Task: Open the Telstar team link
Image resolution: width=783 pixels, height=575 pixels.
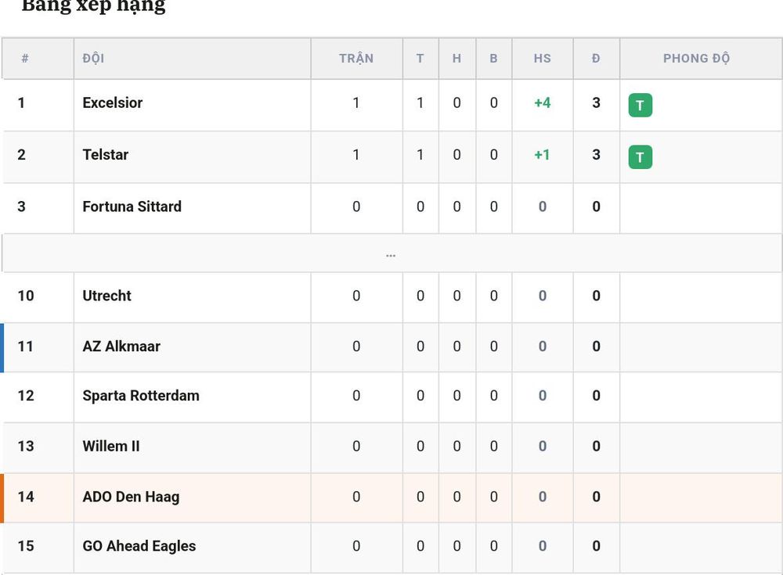Action: click(x=106, y=155)
